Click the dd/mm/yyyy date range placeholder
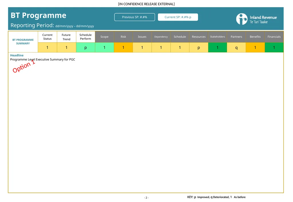This screenshot has width=293, height=202. click(x=75, y=26)
